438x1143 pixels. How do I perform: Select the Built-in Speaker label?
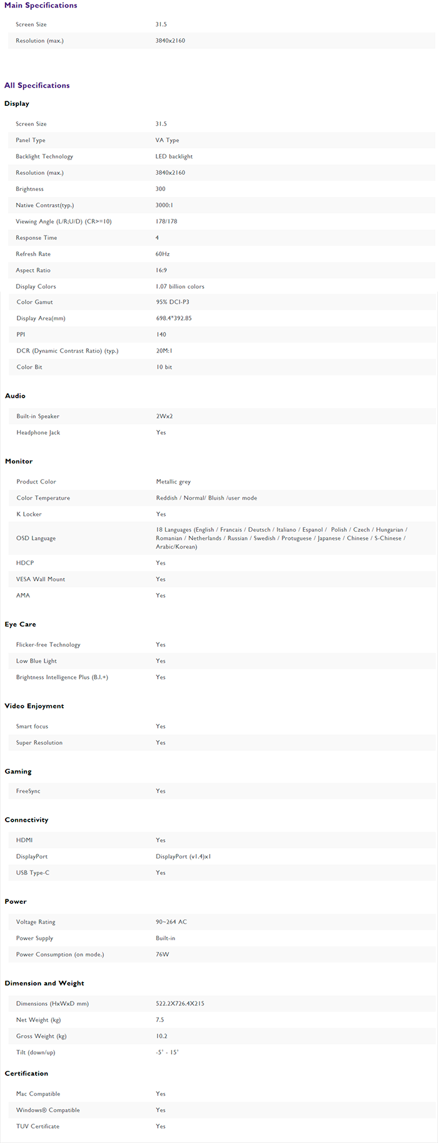coord(38,416)
